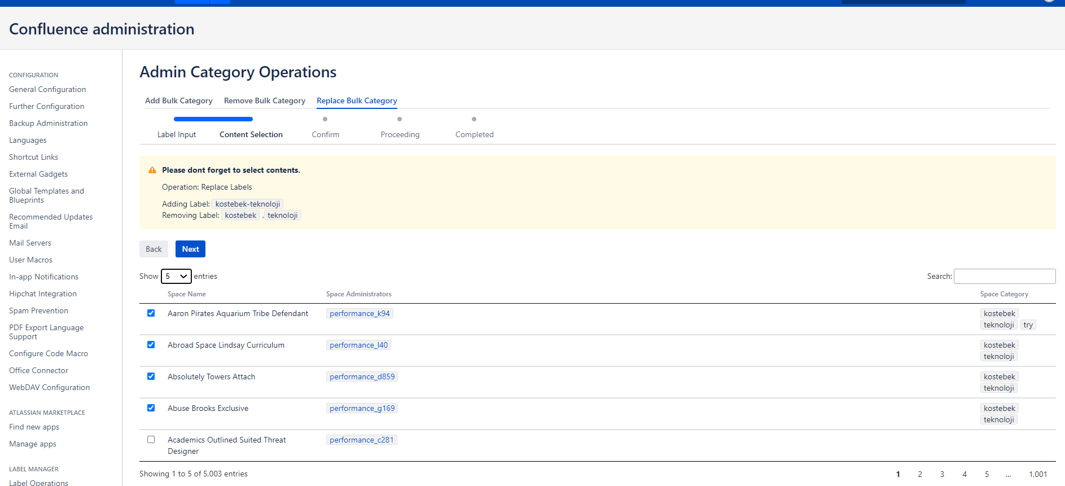Screen dimensions: 1065x486
Task: Open the Show entries dropdown
Action: pyautogui.click(x=176, y=276)
